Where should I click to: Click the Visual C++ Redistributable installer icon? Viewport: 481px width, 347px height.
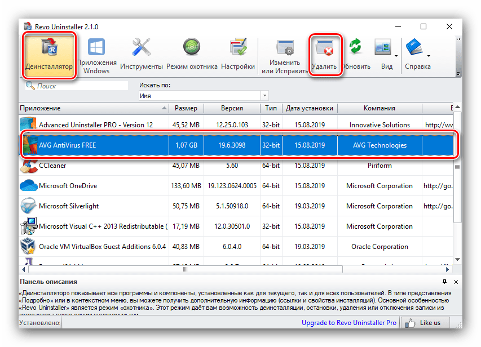tap(29, 226)
